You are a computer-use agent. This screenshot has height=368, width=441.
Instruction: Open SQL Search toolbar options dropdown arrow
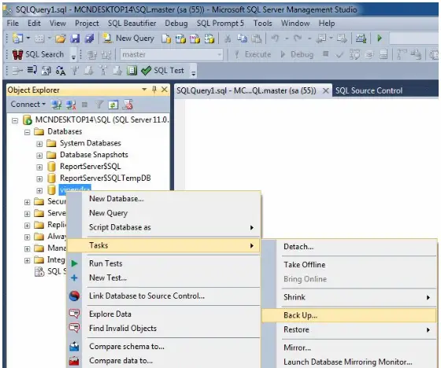pos(74,57)
